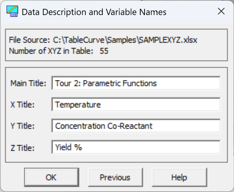
Task: Confirm with the OK button
Action: click(52, 177)
